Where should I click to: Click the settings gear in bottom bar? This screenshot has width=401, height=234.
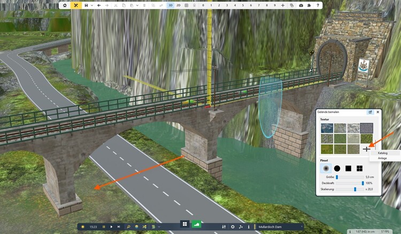[233, 227]
